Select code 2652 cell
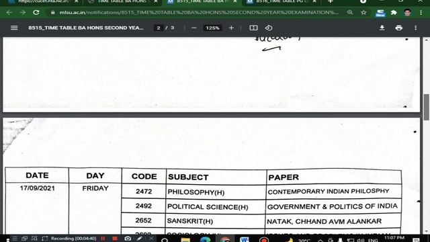The height and width of the screenshot is (242, 430). (x=143, y=220)
